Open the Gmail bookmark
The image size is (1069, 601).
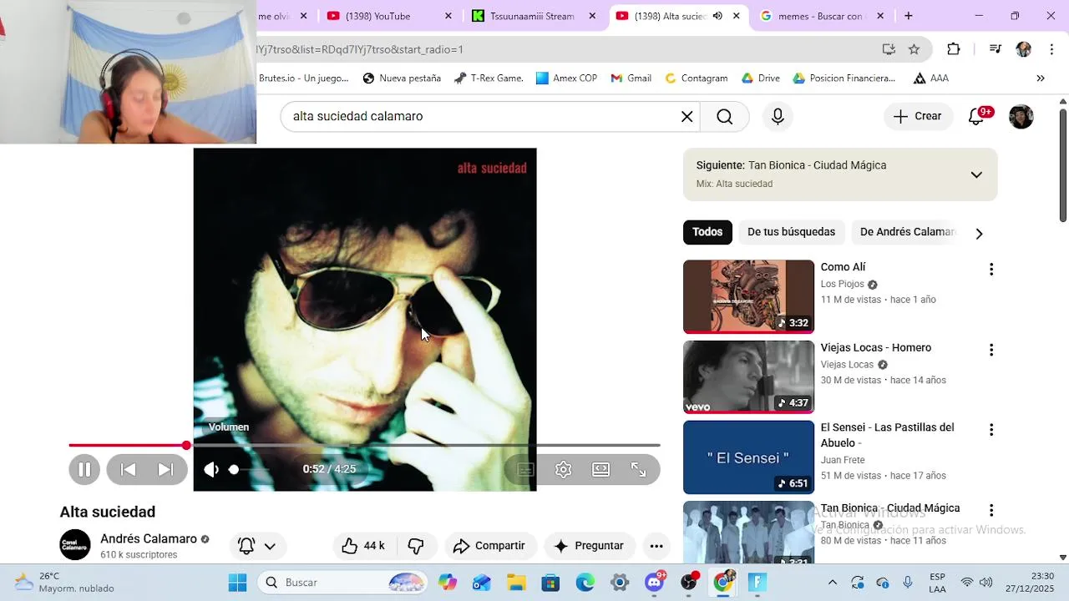coord(631,78)
